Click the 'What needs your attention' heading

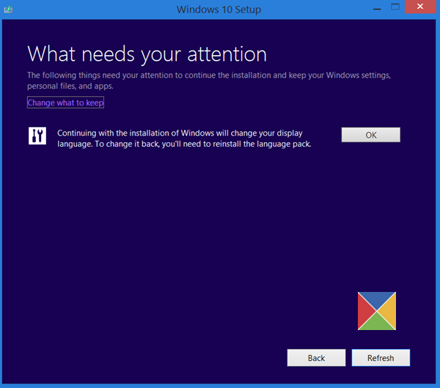(x=147, y=54)
